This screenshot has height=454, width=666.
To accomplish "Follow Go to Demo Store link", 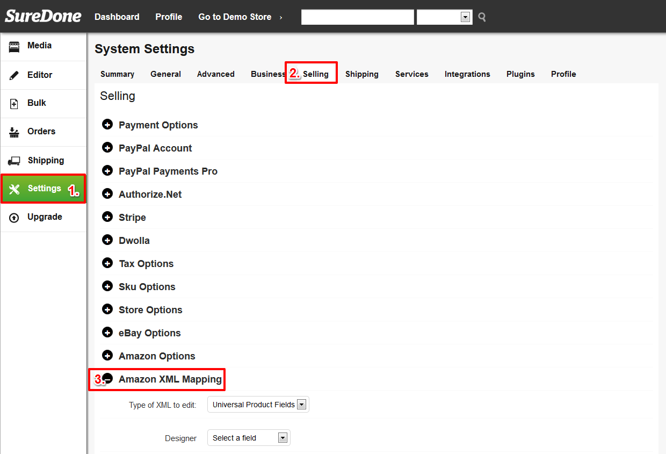I will coord(235,17).
